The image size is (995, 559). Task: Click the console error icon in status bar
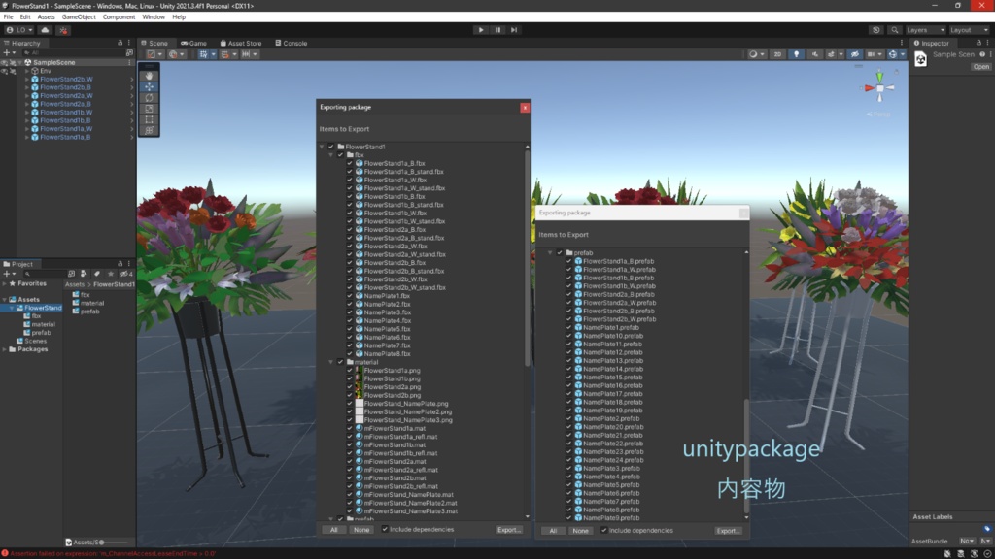point(5,553)
